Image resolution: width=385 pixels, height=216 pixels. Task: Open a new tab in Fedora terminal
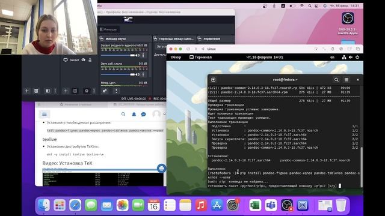[214, 80]
